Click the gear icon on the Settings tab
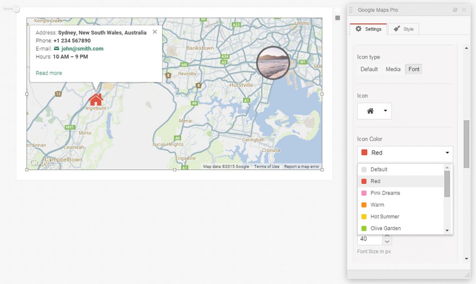The image size is (476, 284). [358, 28]
